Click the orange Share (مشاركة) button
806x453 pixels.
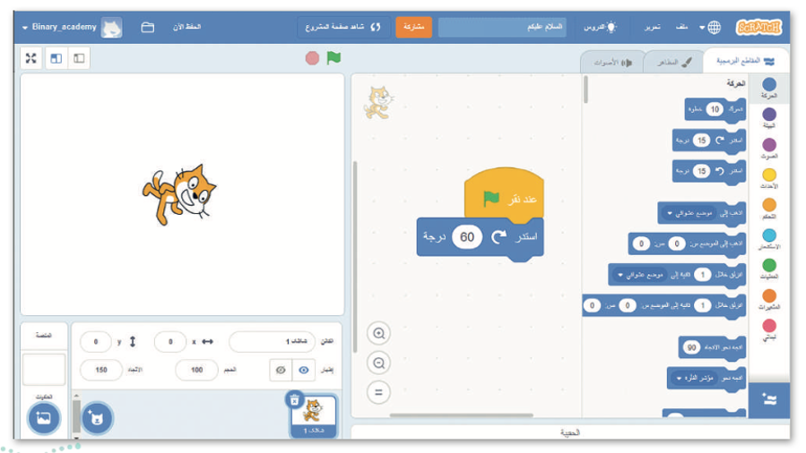[414, 27]
